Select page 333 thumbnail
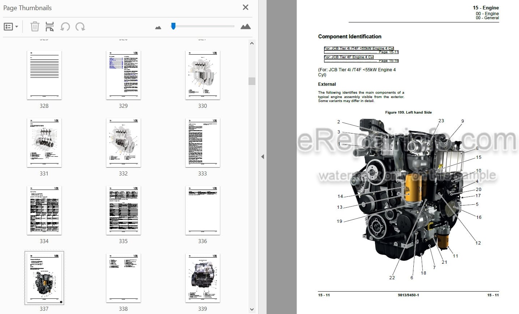519x314 pixels. pos(203,143)
